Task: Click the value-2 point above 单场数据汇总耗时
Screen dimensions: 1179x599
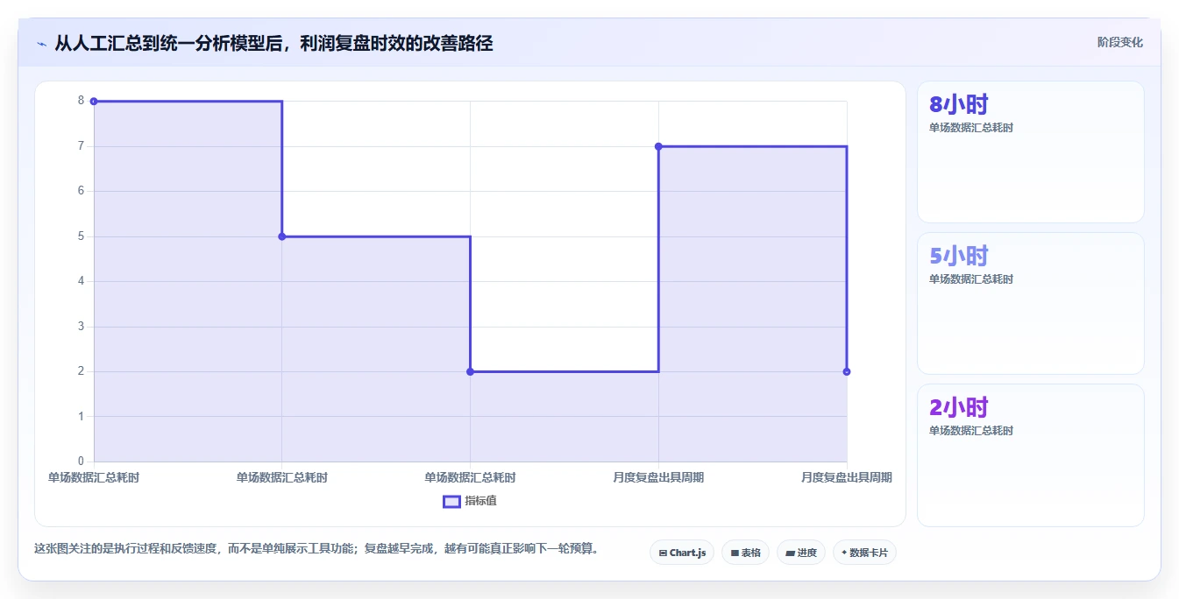Action: pos(470,371)
